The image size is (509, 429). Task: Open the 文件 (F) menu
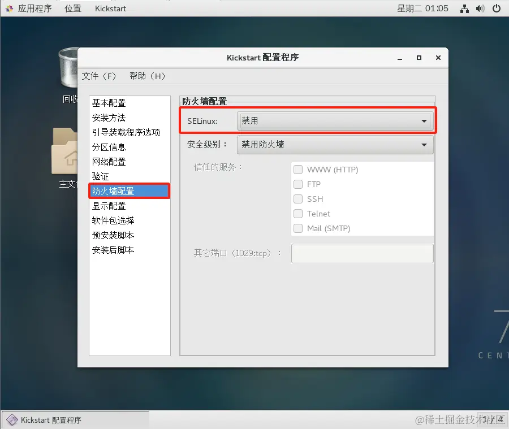click(x=98, y=76)
